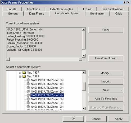Click the globe icon beside Zone 15N
Viewport: 131px width, 123px height.
click(28, 99)
